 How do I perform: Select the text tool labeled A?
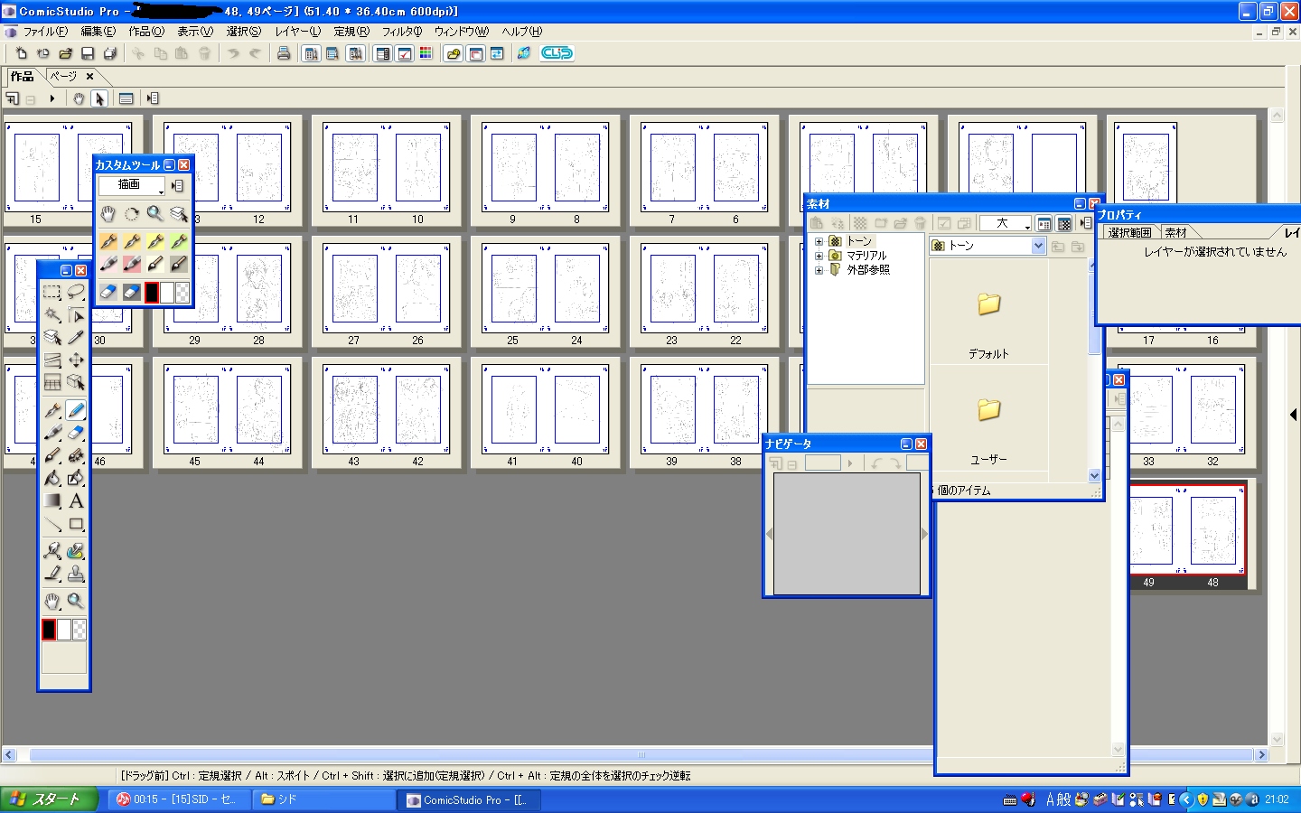click(76, 500)
